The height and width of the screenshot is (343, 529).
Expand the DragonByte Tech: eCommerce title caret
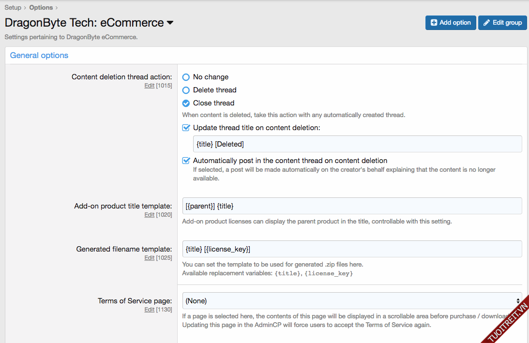point(170,23)
